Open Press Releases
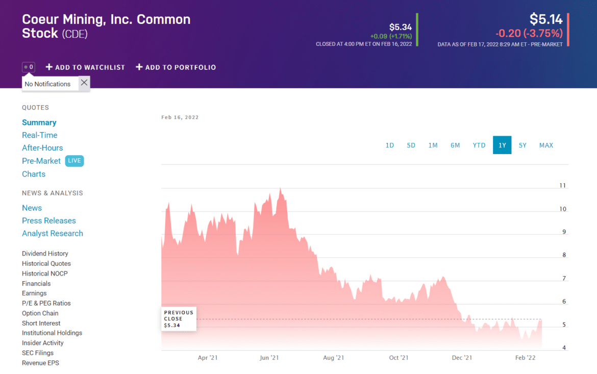The height and width of the screenshot is (374, 597). 48,220
